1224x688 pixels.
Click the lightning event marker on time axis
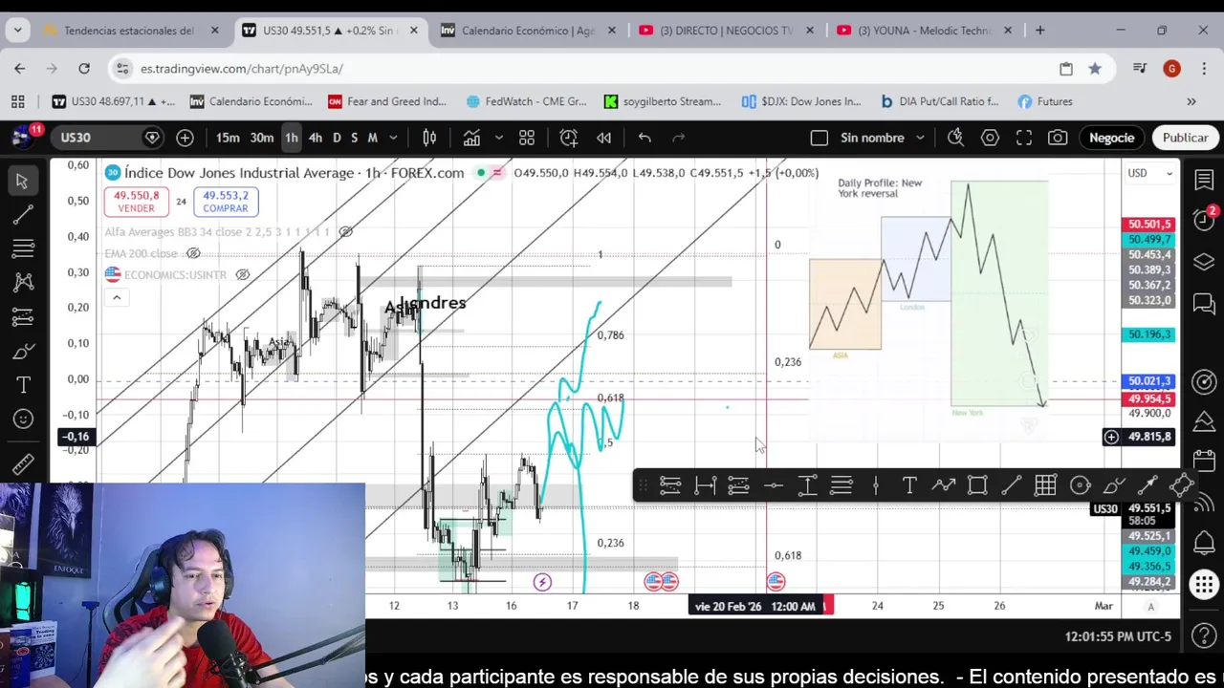[x=542, y=582]
